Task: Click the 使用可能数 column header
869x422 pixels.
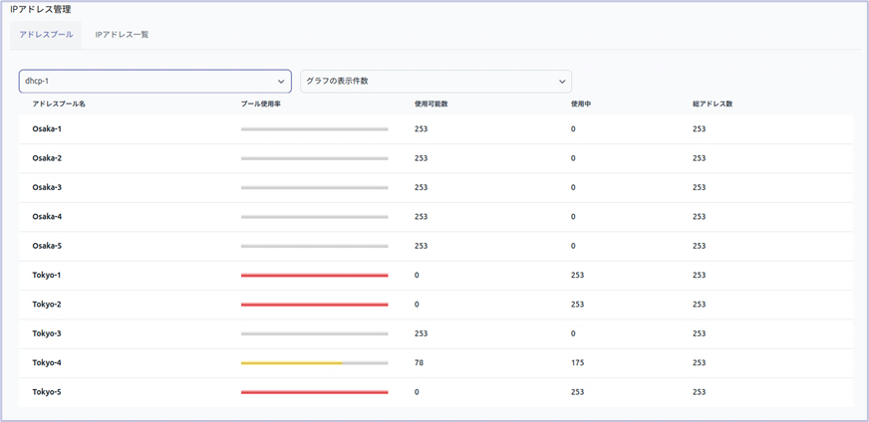Action: [x=431, y=105]
